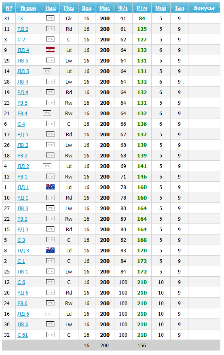Click the blank nationality flag for ЛД 6
Screen dimensions: 224x355
pos(47,314)
